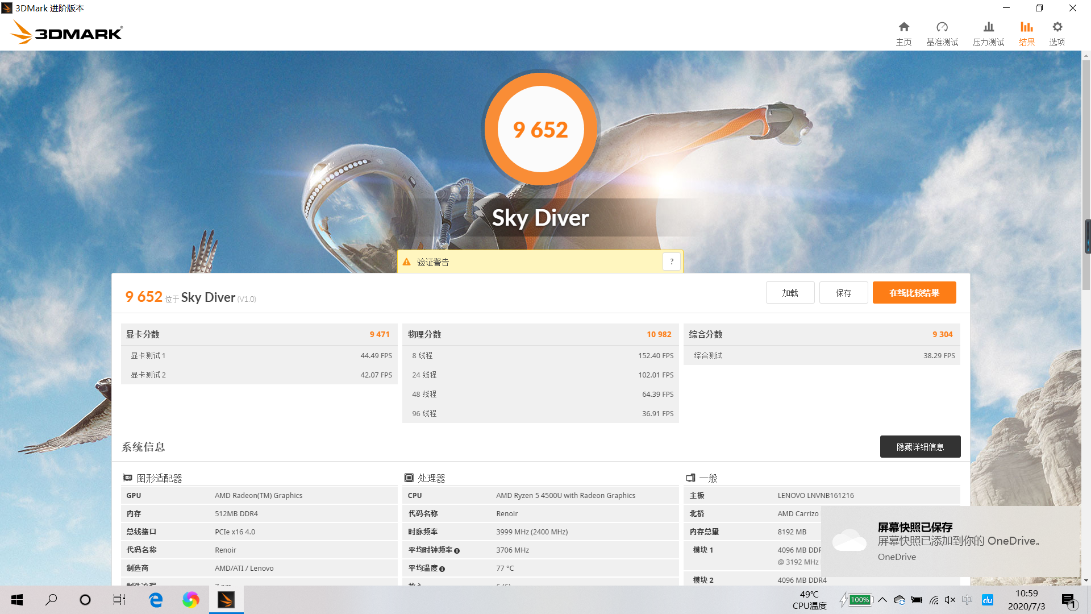Click the 48 线程 row 64.39 FPS
The width and height of the screenshot is (1091, 614).
point(540,394)
